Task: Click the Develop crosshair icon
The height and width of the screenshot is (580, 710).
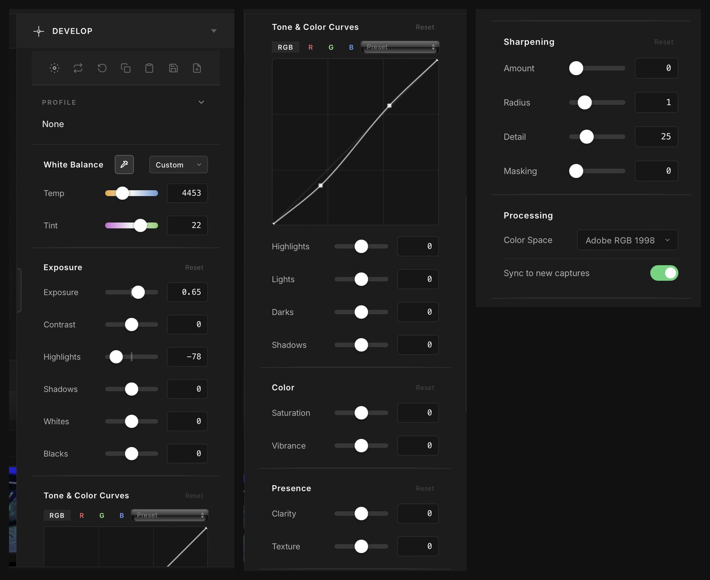Action: pos(39,31)
